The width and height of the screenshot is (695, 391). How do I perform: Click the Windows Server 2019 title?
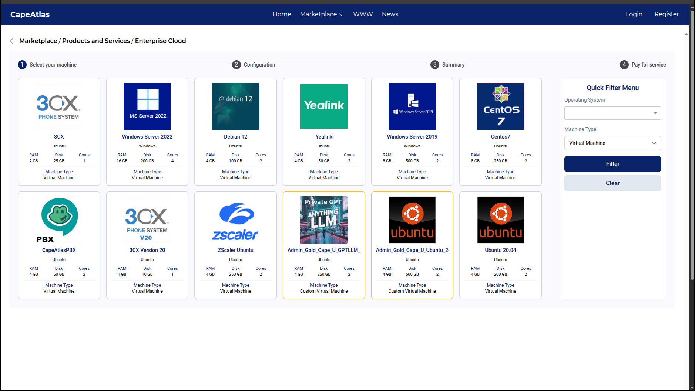pos(412,137)
